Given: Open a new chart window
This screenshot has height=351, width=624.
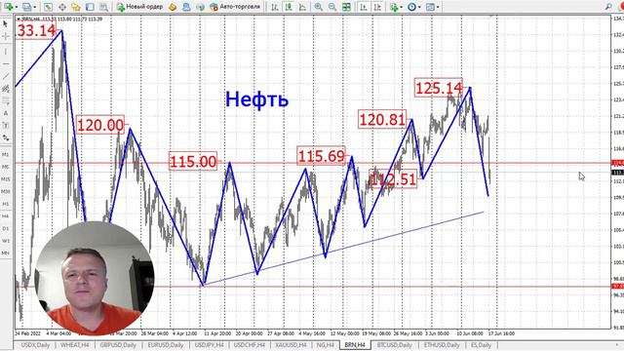Looking at the screenshot, I should (8, 7).
